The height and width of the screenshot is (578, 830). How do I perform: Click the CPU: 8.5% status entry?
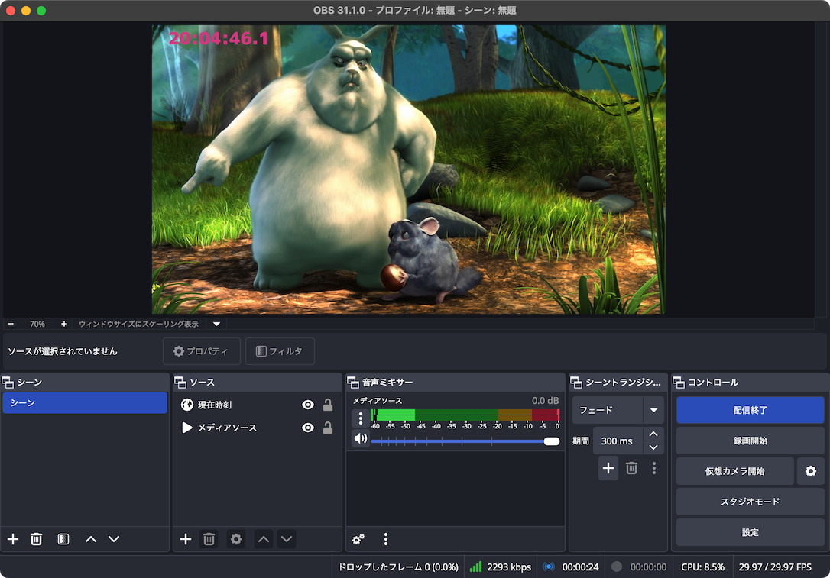click(702, 567)
